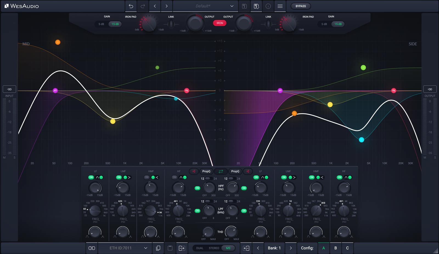Click the red IRON button
This screenshot has width=439, height=254.
click(219, 23)
